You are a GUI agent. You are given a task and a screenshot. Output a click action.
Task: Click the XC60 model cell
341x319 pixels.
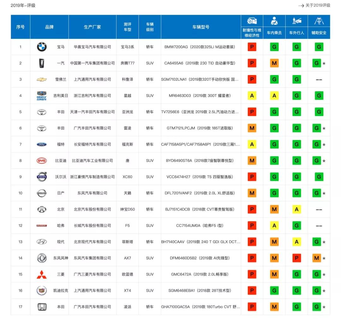(128, 177)
